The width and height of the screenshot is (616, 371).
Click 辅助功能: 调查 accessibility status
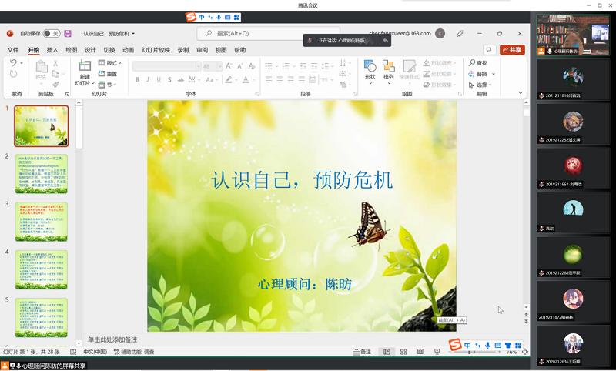coord(134,352)
